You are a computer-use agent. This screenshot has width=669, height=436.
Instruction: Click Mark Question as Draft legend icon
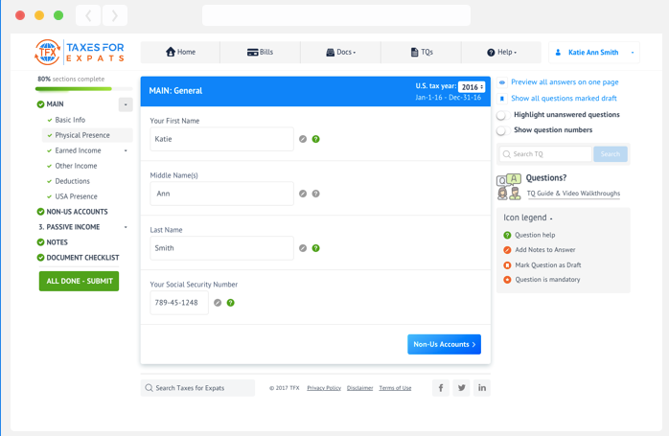[x=507, y=265]
